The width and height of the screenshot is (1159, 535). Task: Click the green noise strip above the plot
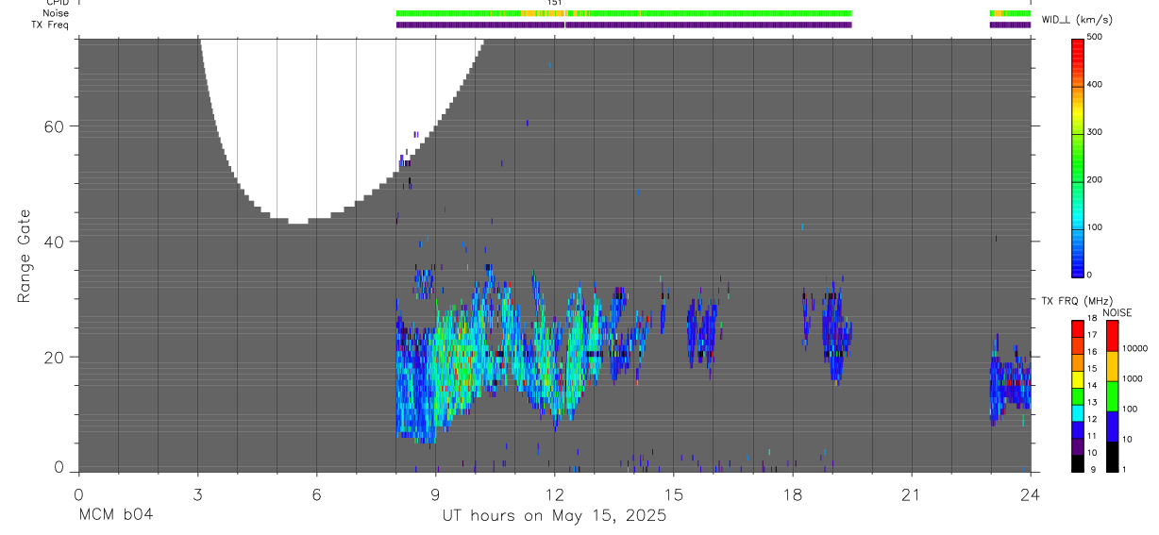(624, 13)
